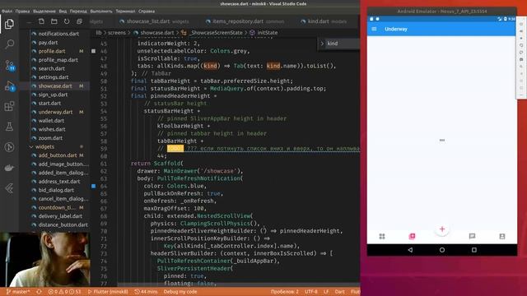The height and width of the screenshot is (296, 527).
Task: Open zoom.dart in explorer
Action: click(50, 138)
